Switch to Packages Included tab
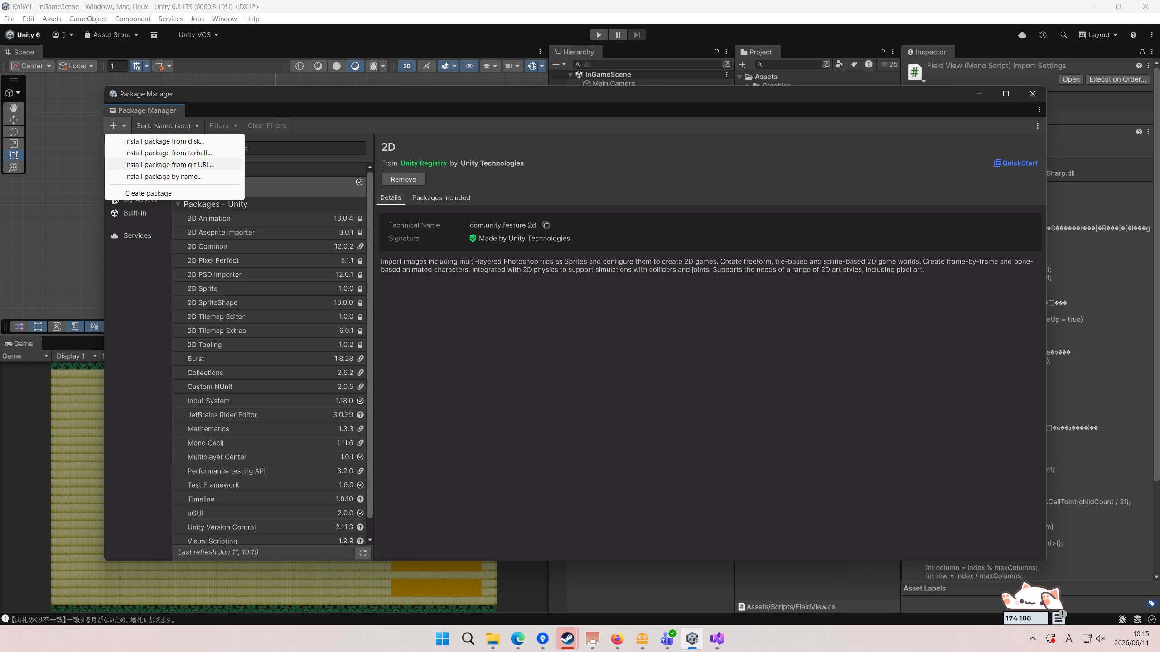 (x=441, y=198)
